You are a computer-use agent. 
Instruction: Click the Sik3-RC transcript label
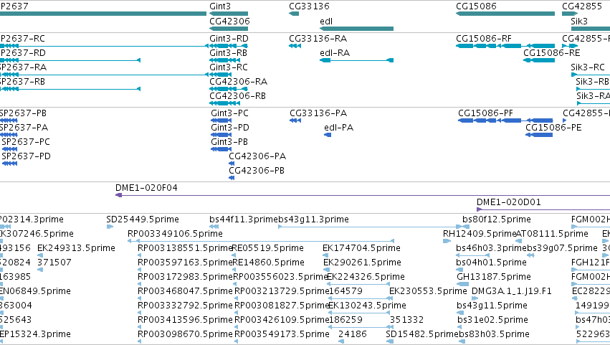pos(588,67)
